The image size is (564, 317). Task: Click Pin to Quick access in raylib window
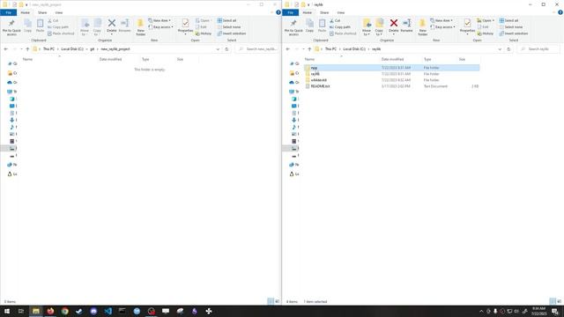[x=293, y=27]
